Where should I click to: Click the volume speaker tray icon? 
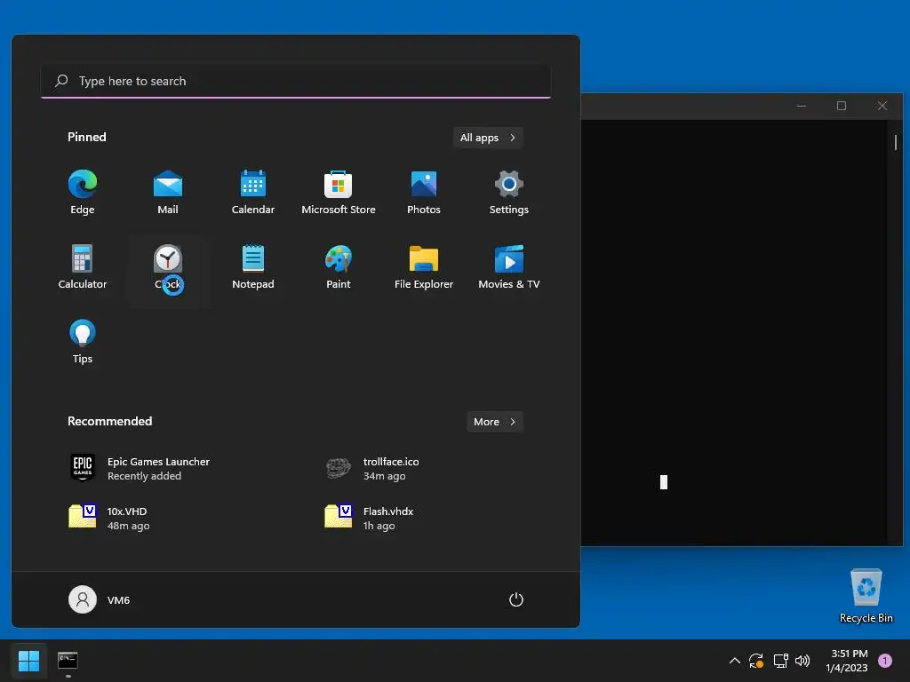802,661
